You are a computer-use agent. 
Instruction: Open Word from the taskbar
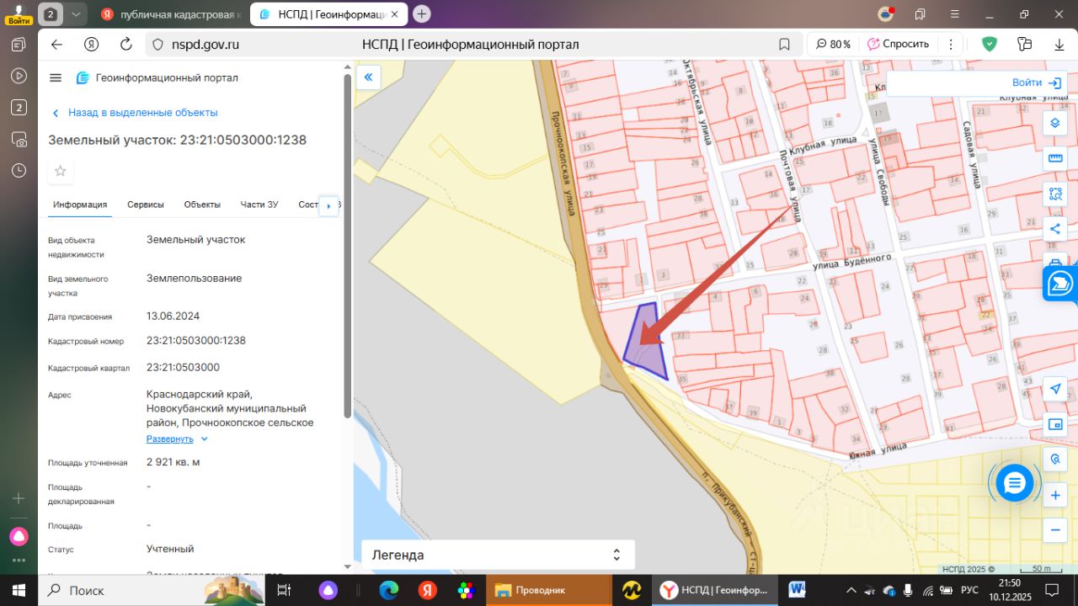tap(798, 590)
